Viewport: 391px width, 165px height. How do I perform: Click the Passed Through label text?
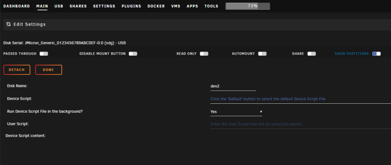tap(20, 54)
